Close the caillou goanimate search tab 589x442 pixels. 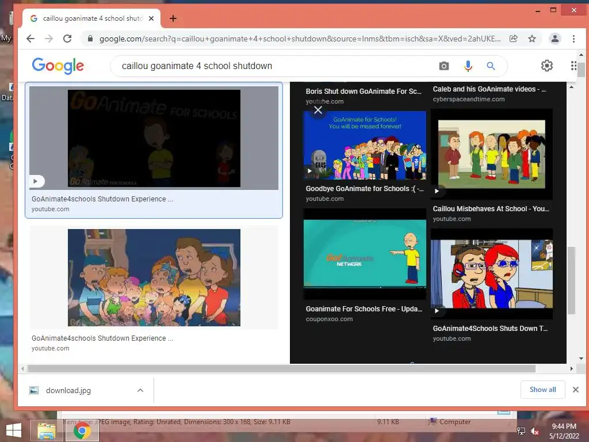pos(151,18)
